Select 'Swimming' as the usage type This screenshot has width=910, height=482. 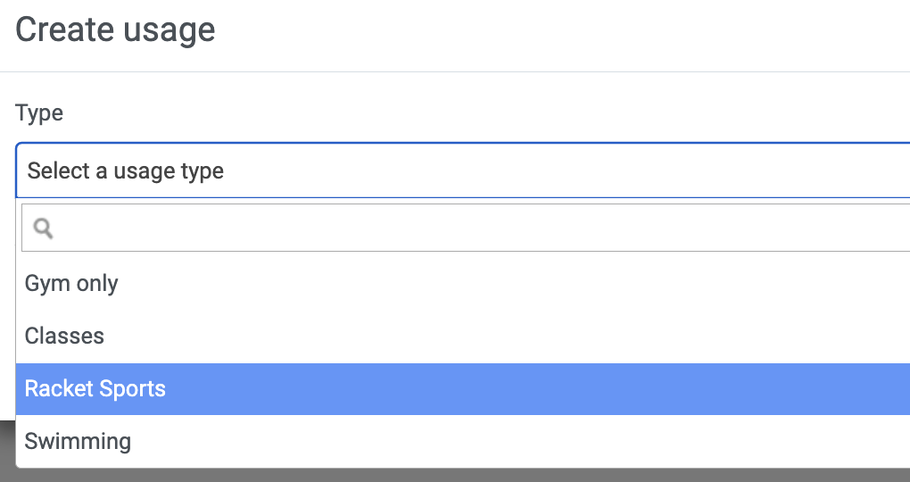462,441
